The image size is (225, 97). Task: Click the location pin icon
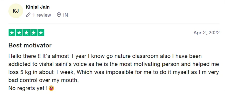[59, 15]
